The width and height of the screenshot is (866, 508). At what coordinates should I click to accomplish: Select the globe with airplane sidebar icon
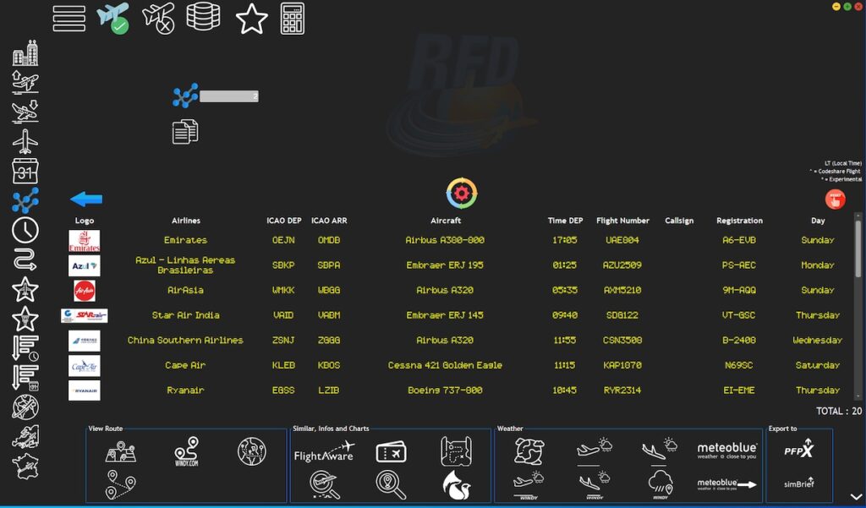pos(25,407)
